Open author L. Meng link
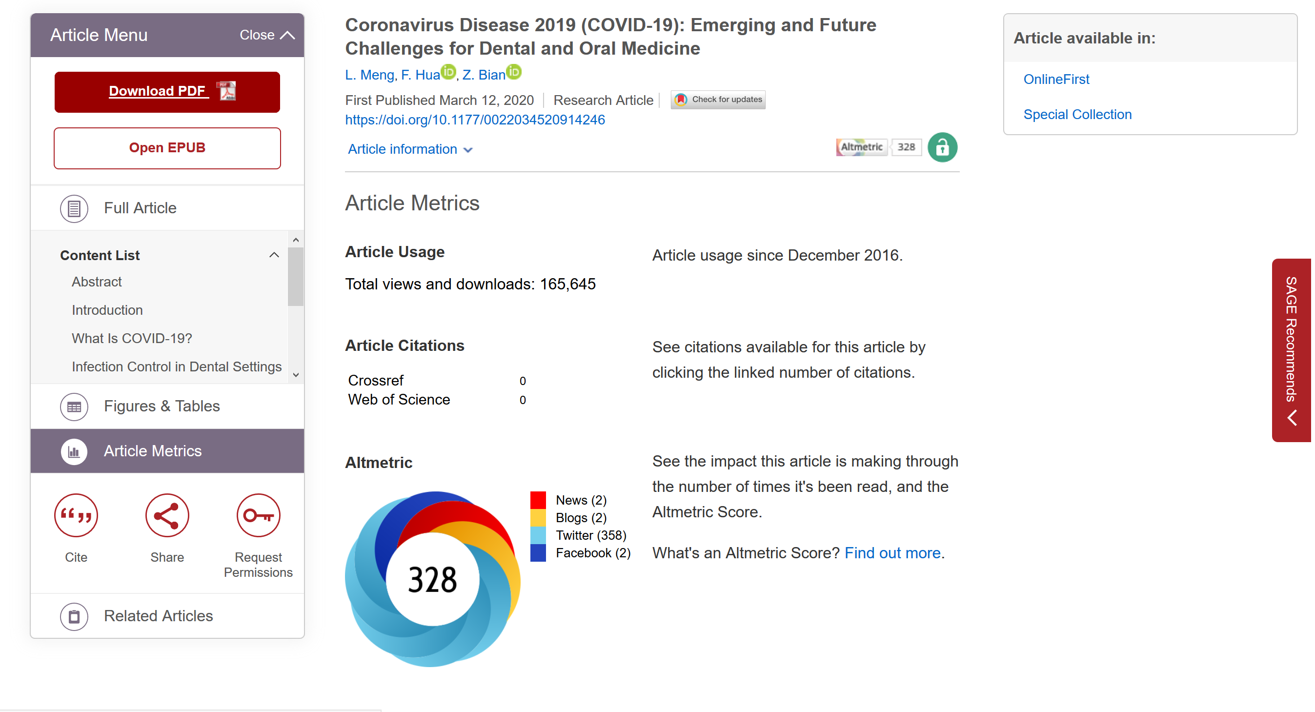Screen dimensions: 1315x712 coord(369,75)
